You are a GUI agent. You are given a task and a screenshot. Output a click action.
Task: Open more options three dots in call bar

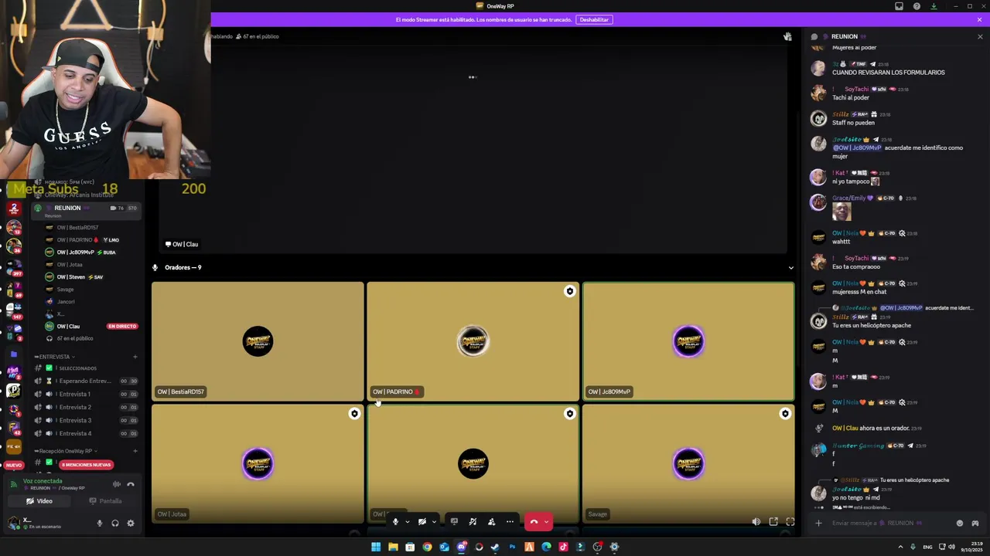click(x=510, y=522)
